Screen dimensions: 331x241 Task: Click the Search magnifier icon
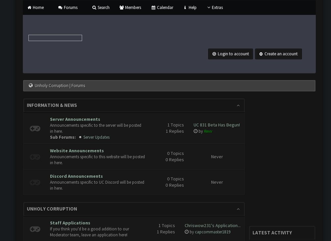click(x=94, y=8)
